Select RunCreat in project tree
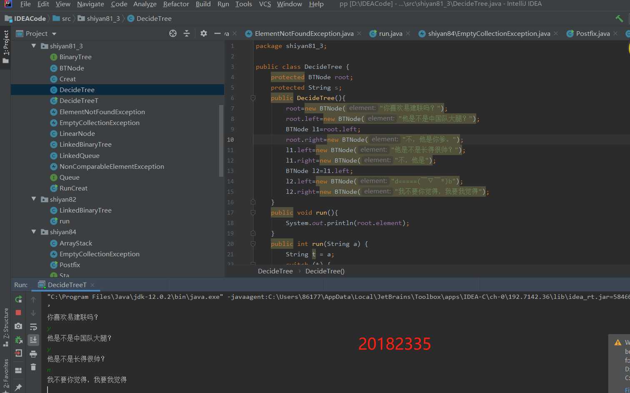The image size is (630, 393). coord(73,188)
